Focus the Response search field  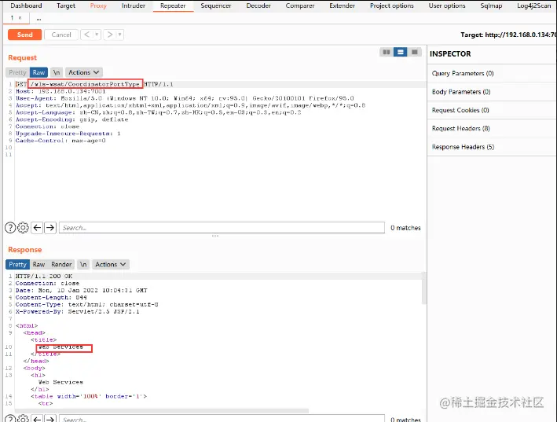[x=222, y=418]
